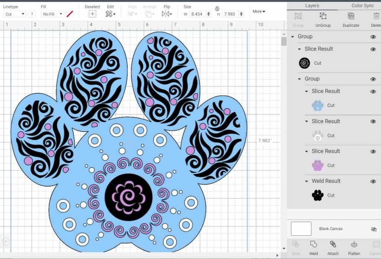This screenshot has height=259, width=381.
Task: Click the Attach paperclip icon
Action: pos(333,244)
